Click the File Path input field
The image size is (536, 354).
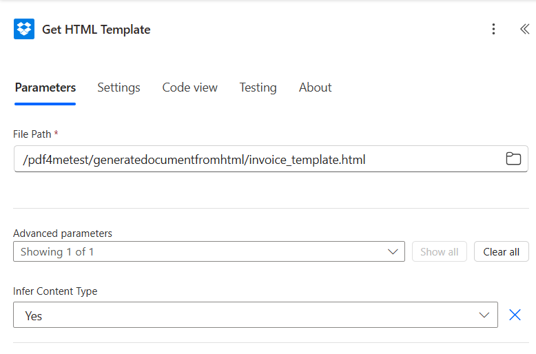(x=255, y=159)
